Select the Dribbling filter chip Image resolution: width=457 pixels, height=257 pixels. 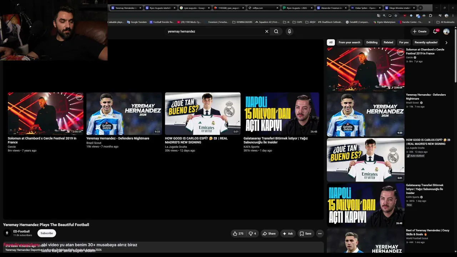(x=372, y=42)
